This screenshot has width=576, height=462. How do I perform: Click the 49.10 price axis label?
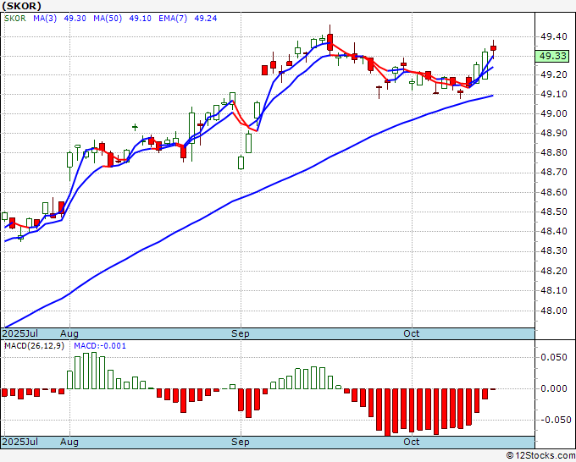pos(554,94)
